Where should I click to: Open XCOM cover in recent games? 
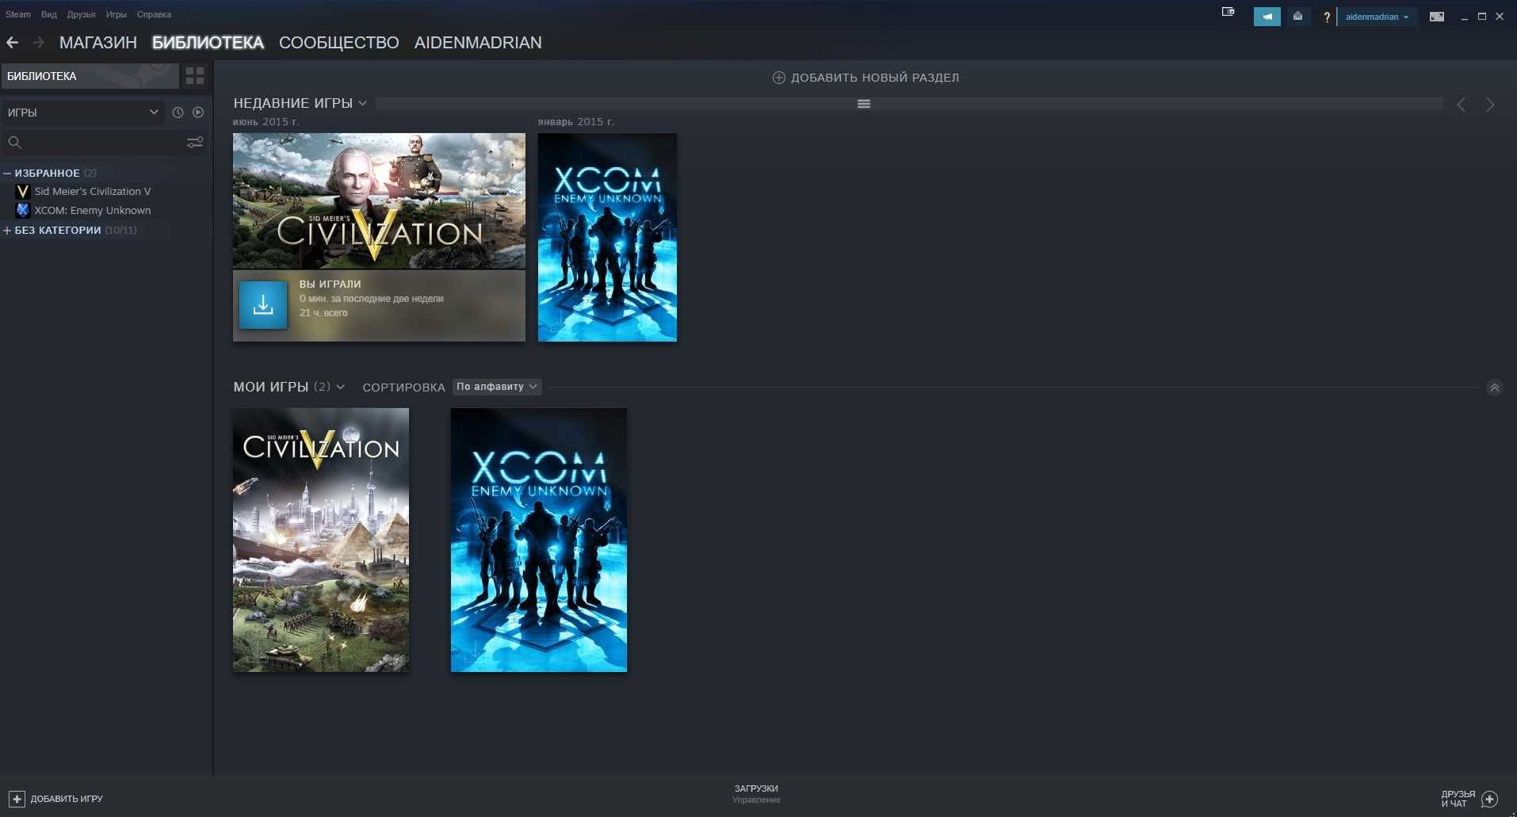[607, 238]
